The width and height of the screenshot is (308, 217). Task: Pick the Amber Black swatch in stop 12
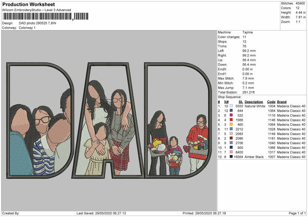click(x=231, y=157)
